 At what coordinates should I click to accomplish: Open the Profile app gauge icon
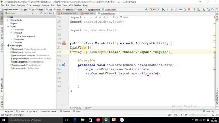pos(180,9)
